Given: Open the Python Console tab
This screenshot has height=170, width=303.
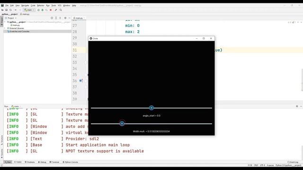Looking at the screenshot, I should tap(70, 162).
